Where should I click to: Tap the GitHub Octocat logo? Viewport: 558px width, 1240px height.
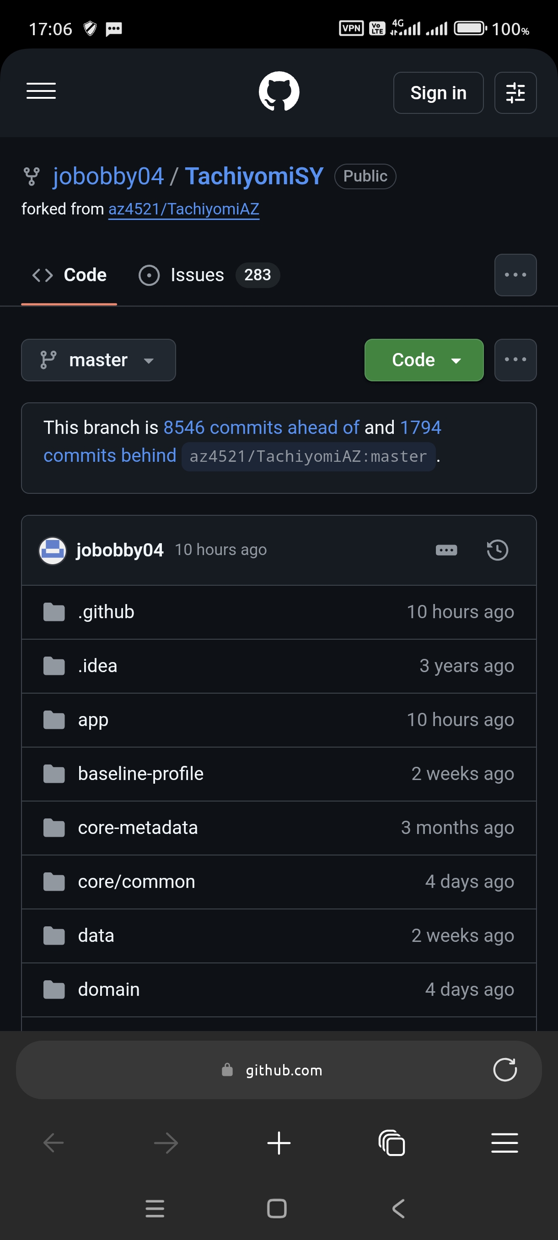click(x=279, y=91)
